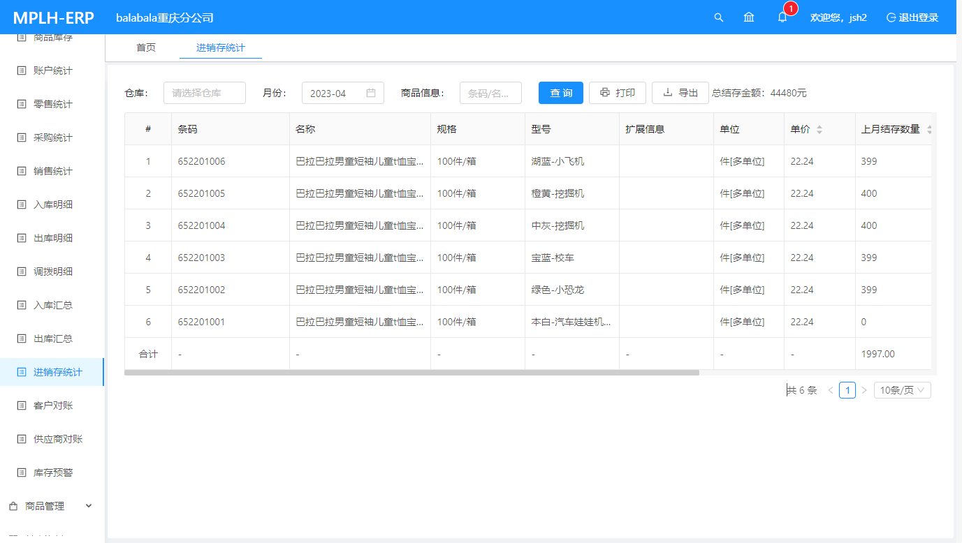The image size is (962, 543).
Task: Click the table's horizontal scrollbar
Action: pyautogui.click(x=411, y=373)
